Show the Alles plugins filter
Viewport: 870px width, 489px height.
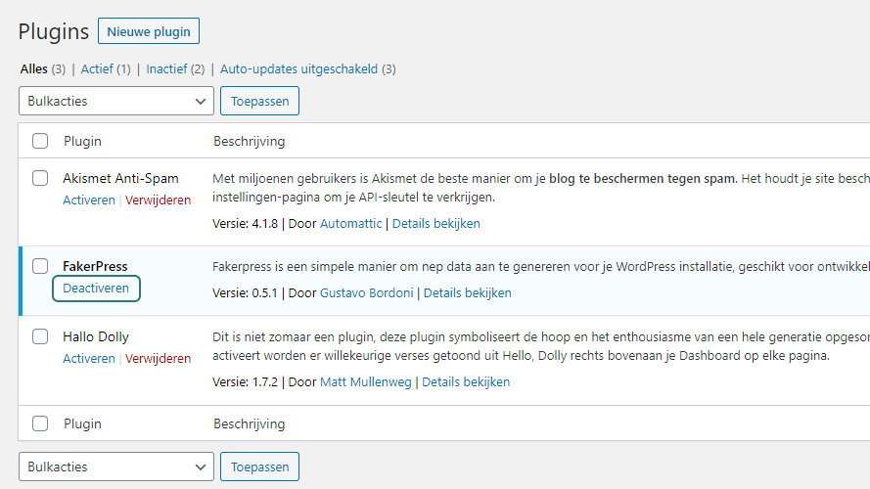(x=34, y=69)
